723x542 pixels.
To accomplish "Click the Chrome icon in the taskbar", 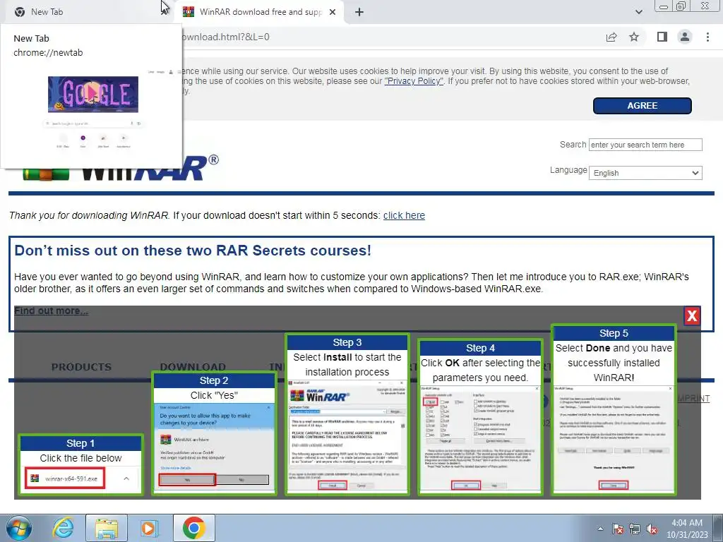I will [x=193, y=528].
